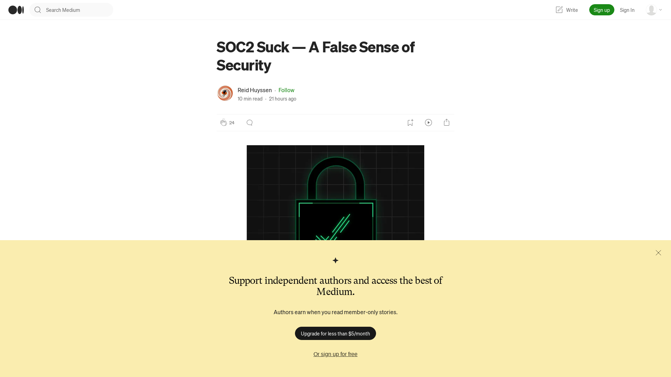671x377 pixels.
Task: Click the share icon on the article
Action: point(447,123)
